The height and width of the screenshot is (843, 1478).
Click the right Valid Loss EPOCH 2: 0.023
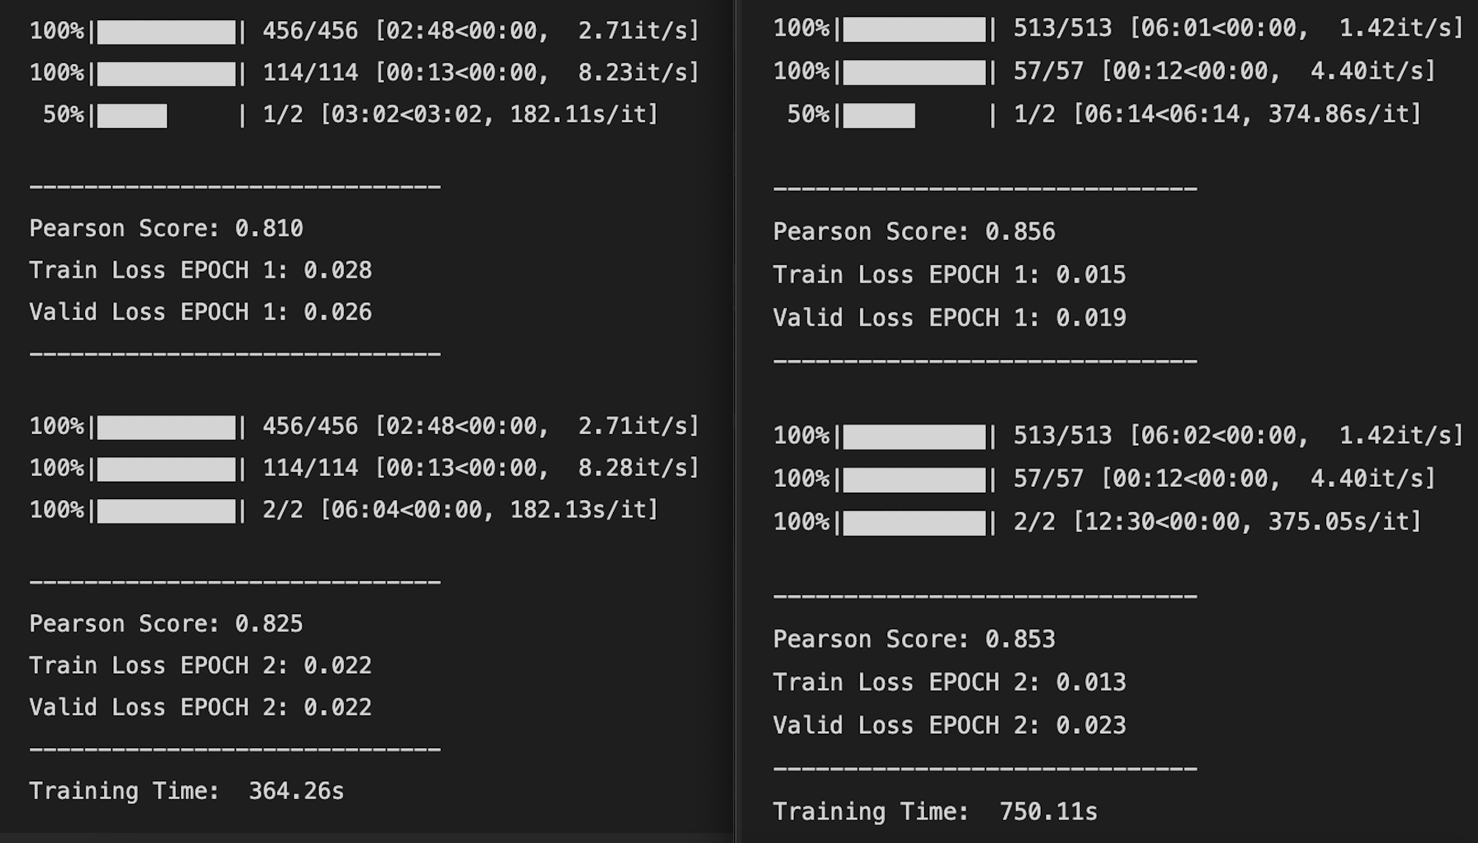click(x=949, y=725)
